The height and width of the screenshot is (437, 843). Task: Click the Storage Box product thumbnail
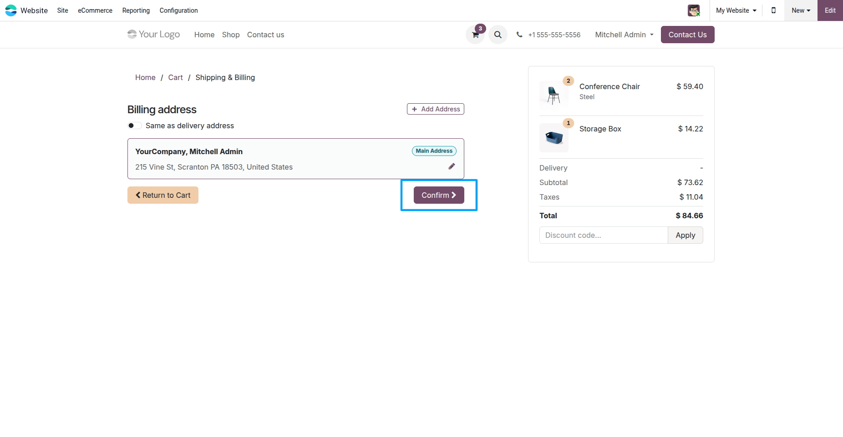coord(554,137)
